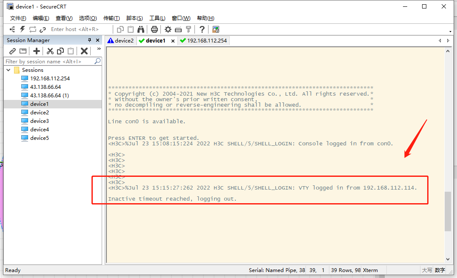Close the Session Manager panel
This screenshot has width=457, height=278.
coord(97,40)
